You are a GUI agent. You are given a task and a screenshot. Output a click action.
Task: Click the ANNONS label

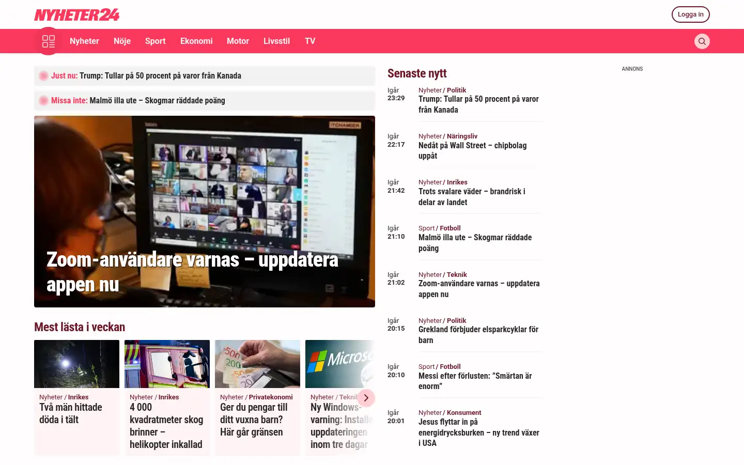[x=632, y=69]
